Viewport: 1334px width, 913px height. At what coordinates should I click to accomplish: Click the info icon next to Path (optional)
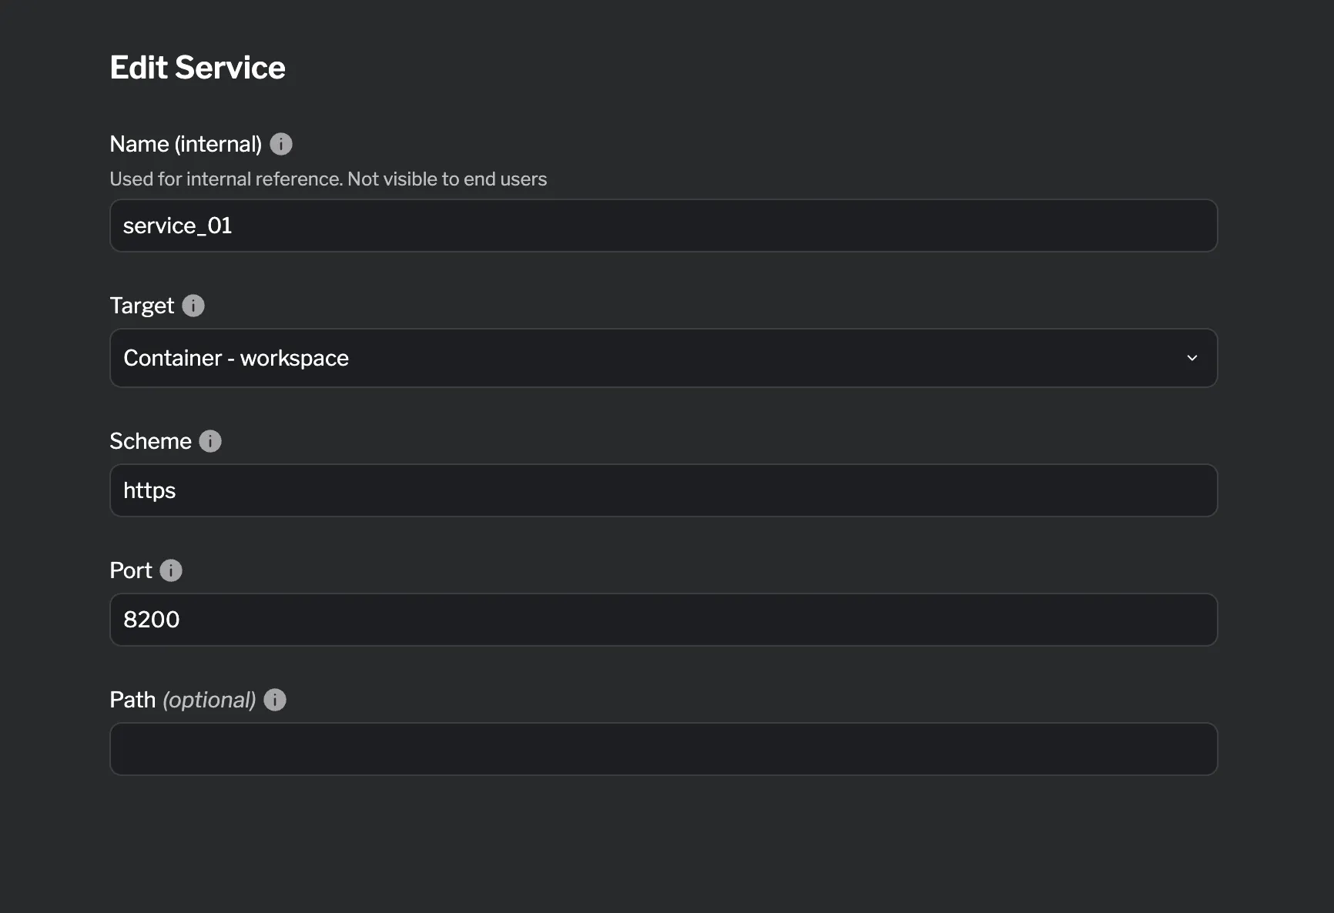pos(274,699)
